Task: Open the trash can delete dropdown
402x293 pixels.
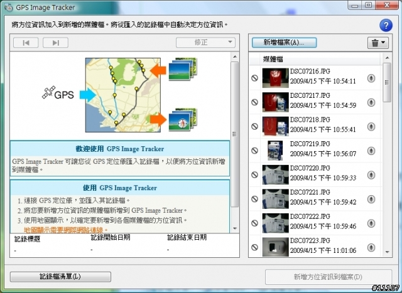Action: click(x=378, y=43)
